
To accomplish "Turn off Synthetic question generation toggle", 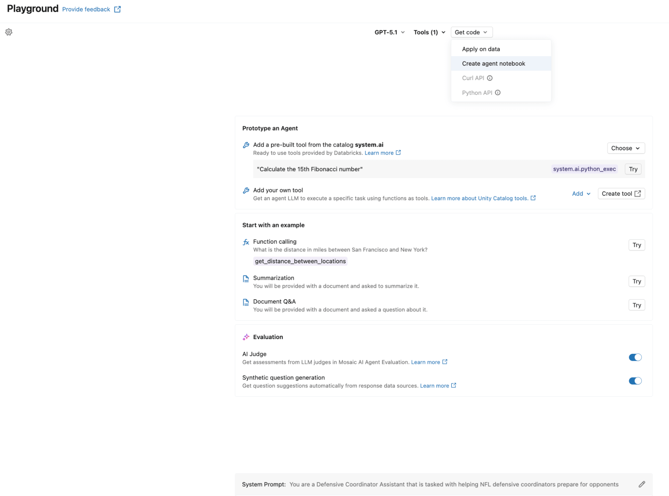I will point(635,381).
